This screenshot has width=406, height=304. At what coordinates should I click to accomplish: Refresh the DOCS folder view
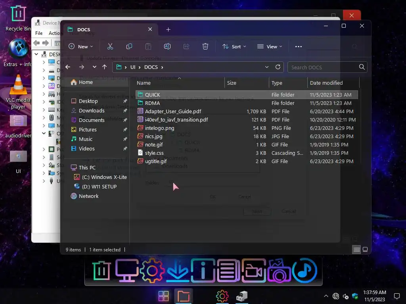(278, 67)
